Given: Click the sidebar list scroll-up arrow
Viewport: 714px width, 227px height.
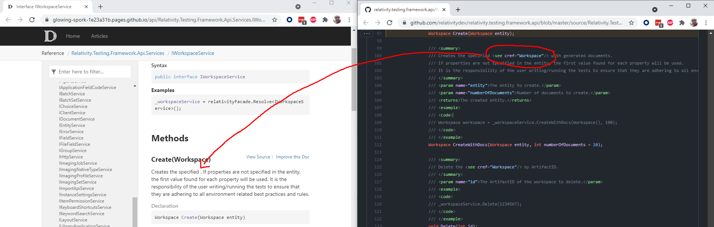Looking at the screenshot, I should coord(135,86).
